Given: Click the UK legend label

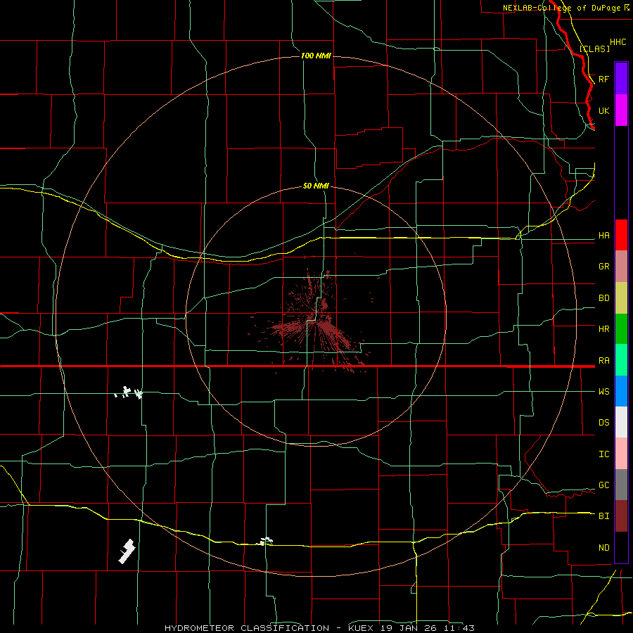Looking at the screenshot, I should [603, 110].
